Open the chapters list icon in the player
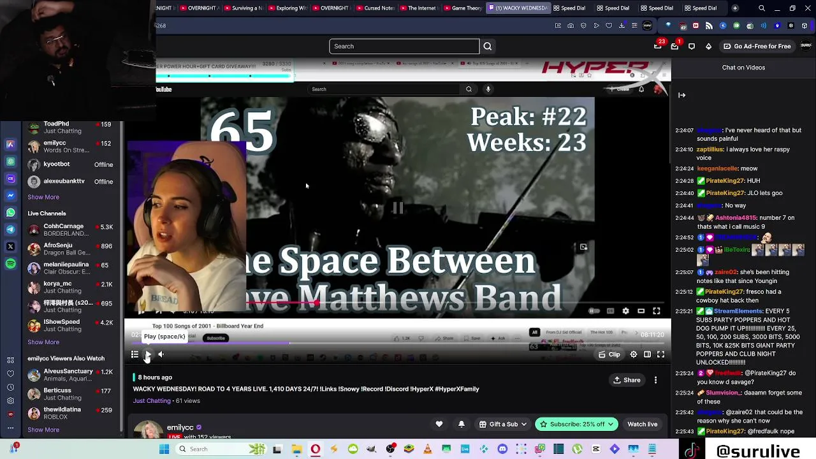Image resolution: width=816 pixels, height=459 pixels. [135, 354]
